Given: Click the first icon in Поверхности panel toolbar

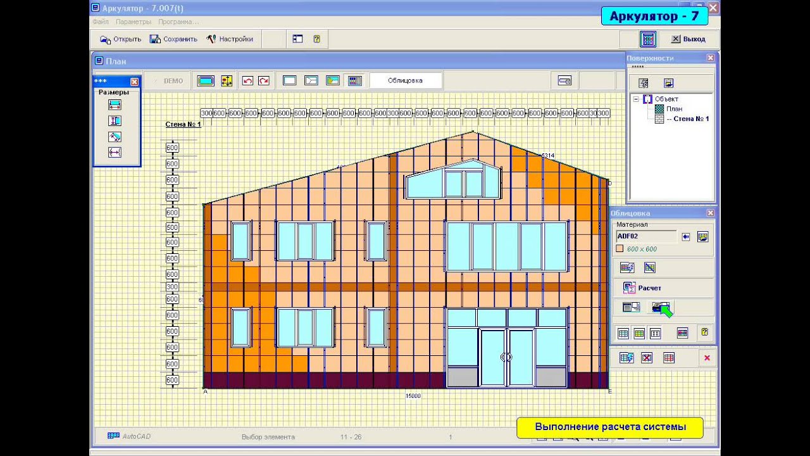Looking at the screenshot, I should (x=644, y=83).
